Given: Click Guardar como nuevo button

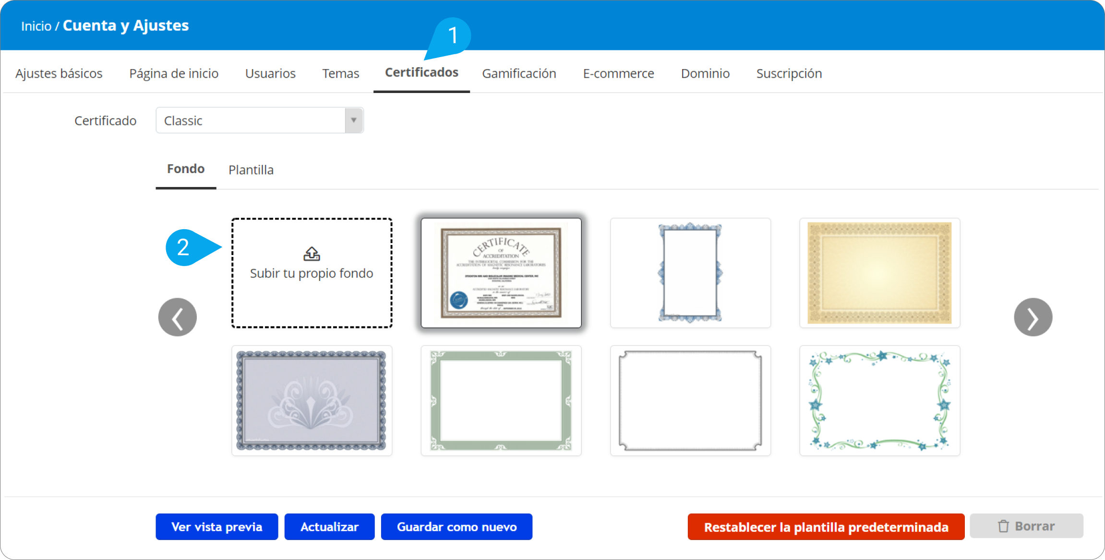Looking at the screenshot, I should click(x=456, y=527).
